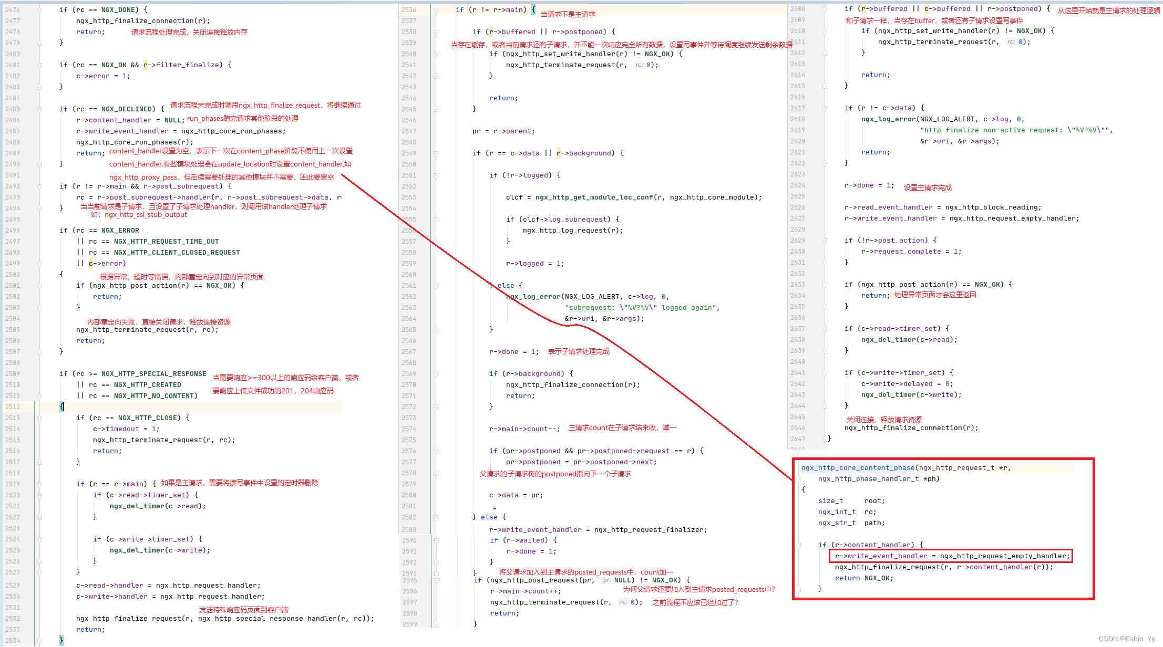This screenshot has width=1163, height=647.
Task: Click the ngx_http_core_content_phase function name
Action: coord(858,468)
